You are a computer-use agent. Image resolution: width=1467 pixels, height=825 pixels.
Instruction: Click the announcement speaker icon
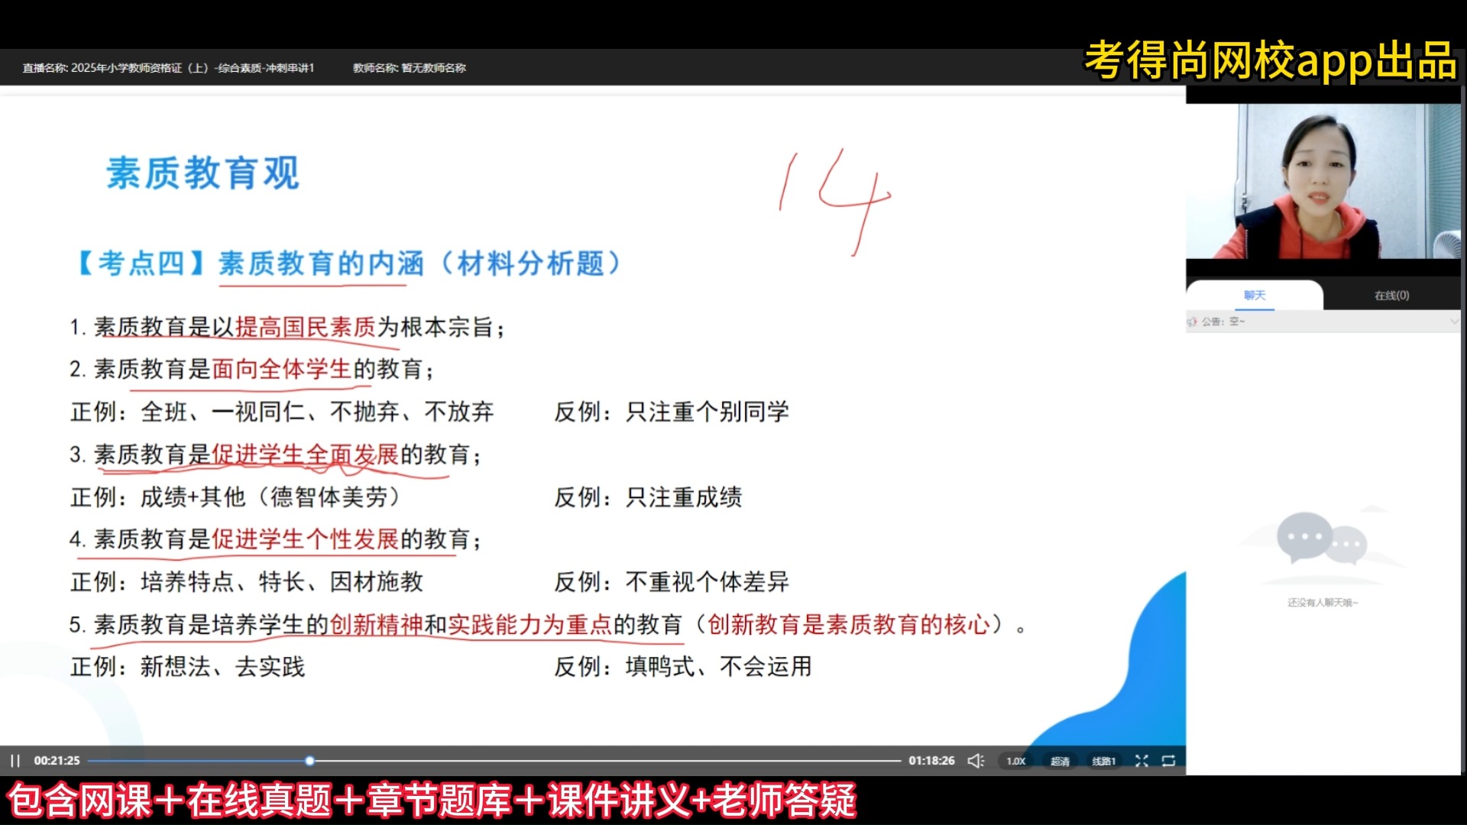(1192, 322)
